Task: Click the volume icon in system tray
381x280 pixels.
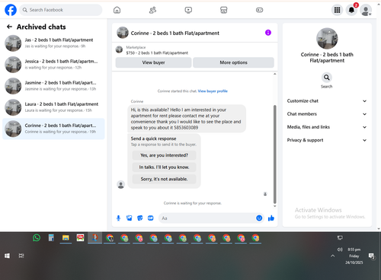Action: [340, 250]
